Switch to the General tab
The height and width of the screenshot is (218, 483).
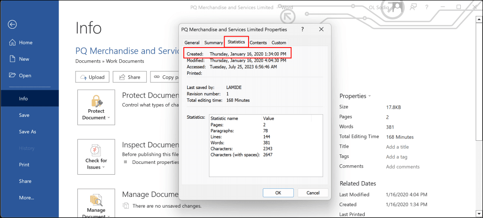click(192, 43)
